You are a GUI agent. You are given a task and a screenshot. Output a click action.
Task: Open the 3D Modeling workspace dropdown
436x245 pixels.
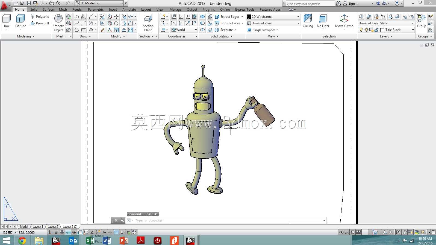(99, 3)
